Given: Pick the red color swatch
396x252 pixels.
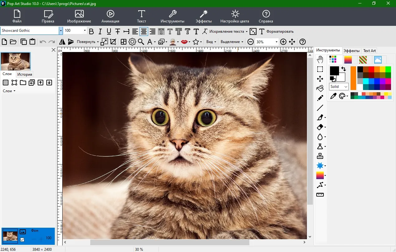Looking at the screenshot, I should (371, 69).
